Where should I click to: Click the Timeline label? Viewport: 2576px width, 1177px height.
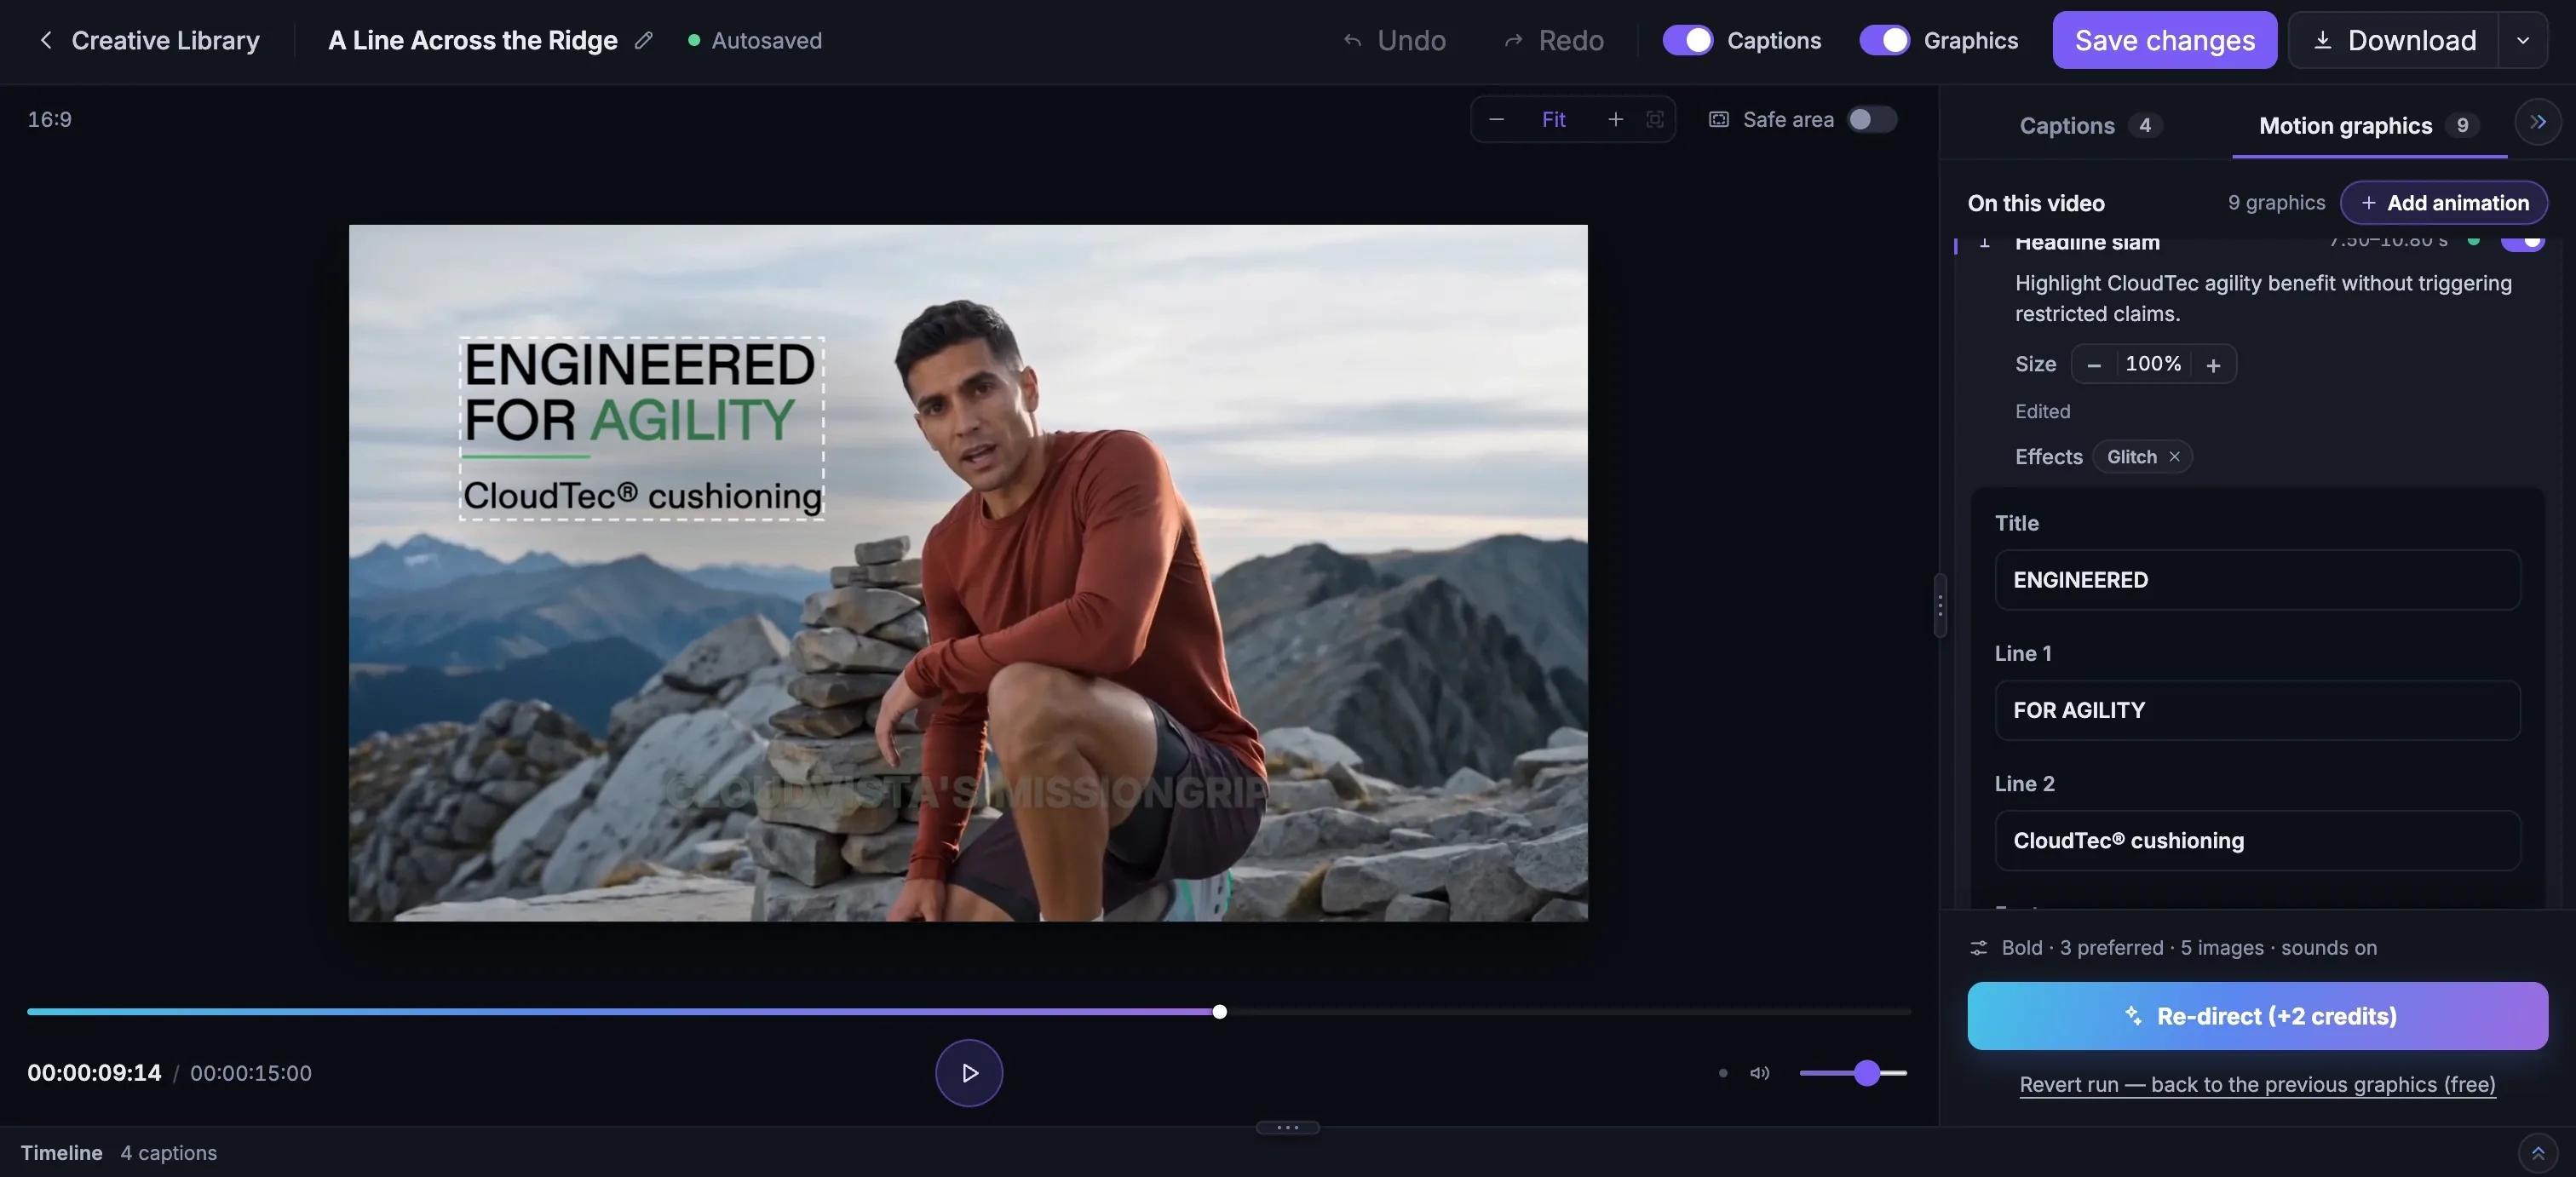click(61, 1153)
